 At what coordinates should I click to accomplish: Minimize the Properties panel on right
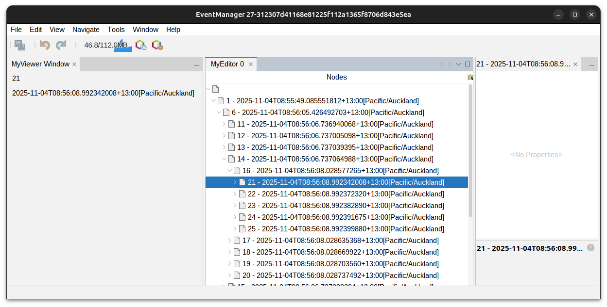[x=592, y=65]
